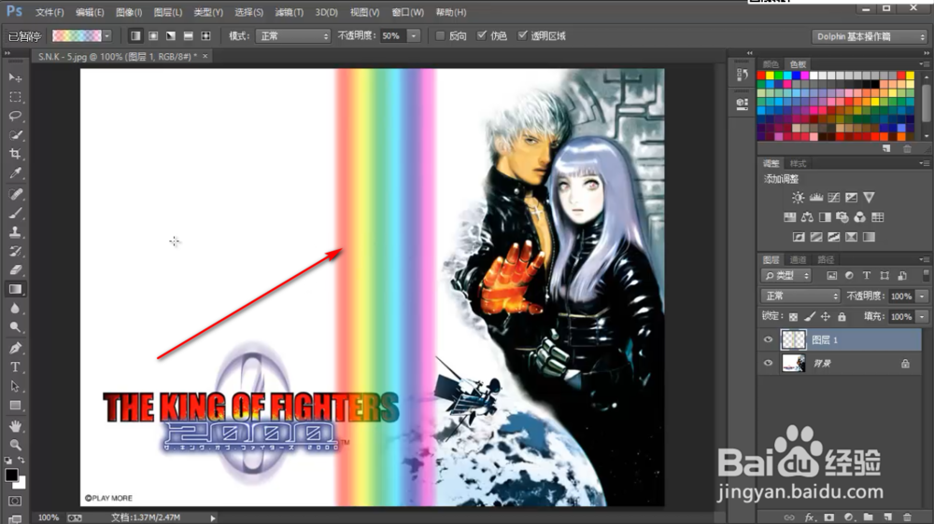Select the Crop tool
This screenshot has height=524, width=934.
coord(15,154)
